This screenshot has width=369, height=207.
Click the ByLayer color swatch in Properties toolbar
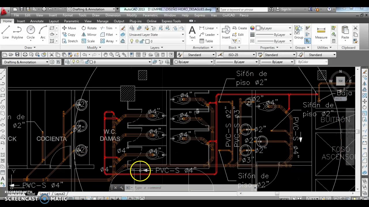176,62
